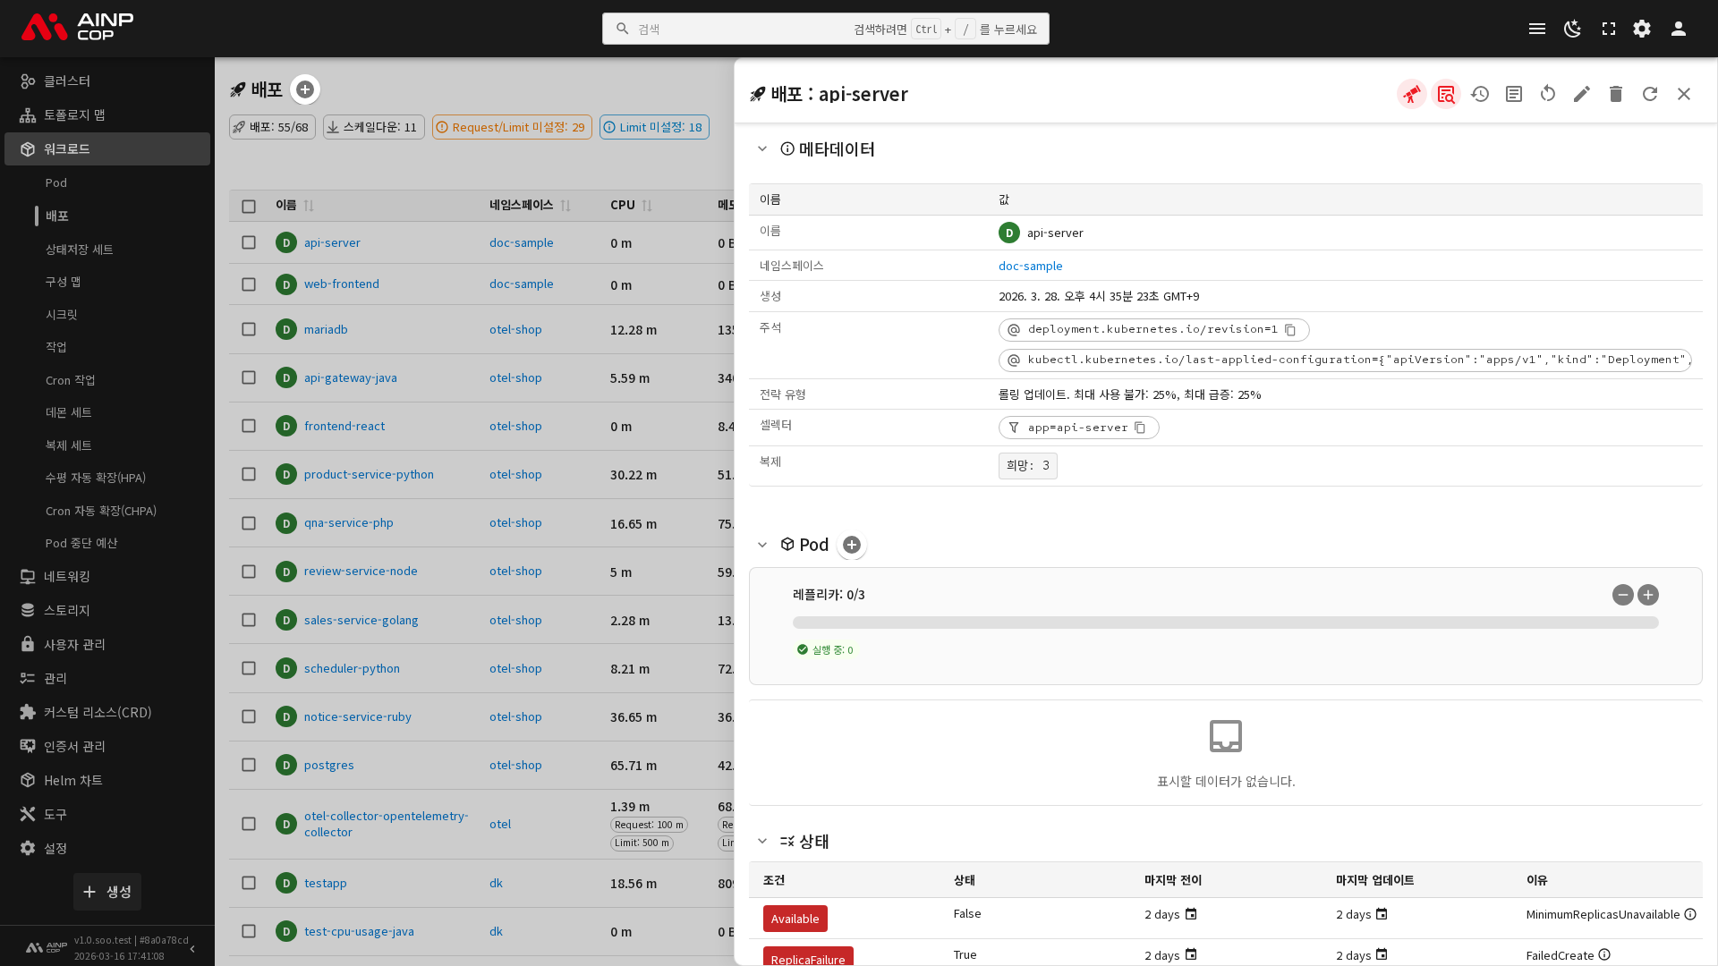Delete deployment with the trash icon

[1616, 94]
